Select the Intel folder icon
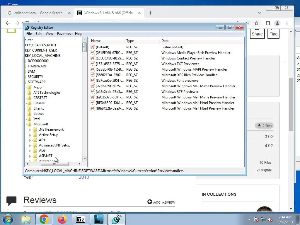Screen dimensions: 300x225 [30, 119]
